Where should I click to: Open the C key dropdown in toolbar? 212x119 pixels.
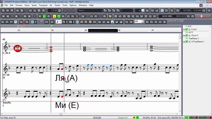(x=127, y=10)
